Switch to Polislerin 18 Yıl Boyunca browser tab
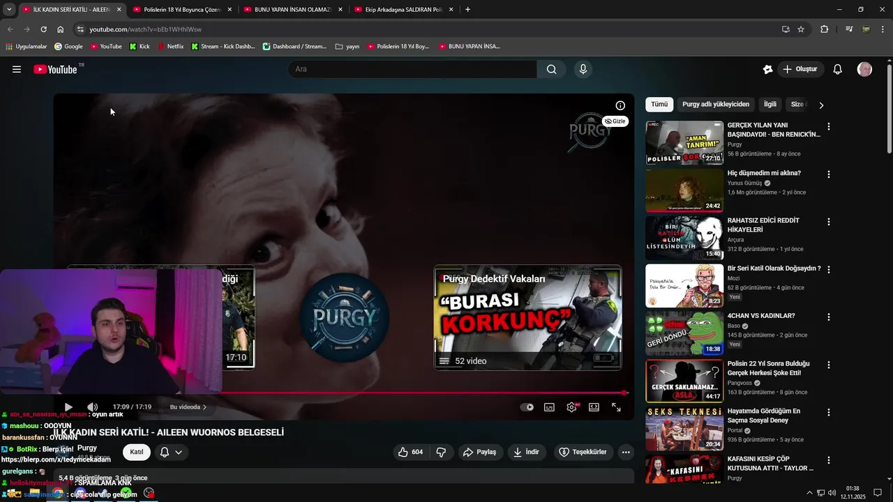This screenshot has height=502, width=893. pos(181,10)
